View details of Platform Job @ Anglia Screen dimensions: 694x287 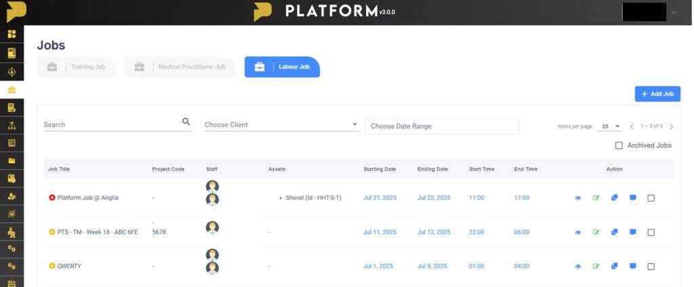point(578,198)
